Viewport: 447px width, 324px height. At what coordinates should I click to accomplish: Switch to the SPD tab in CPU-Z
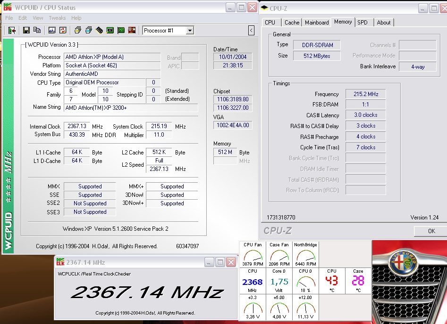point(363,22)
